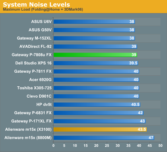Click the blue Alienware m15x (8800M) bar
Screen dimensions: 167x152
pos(104,138)
